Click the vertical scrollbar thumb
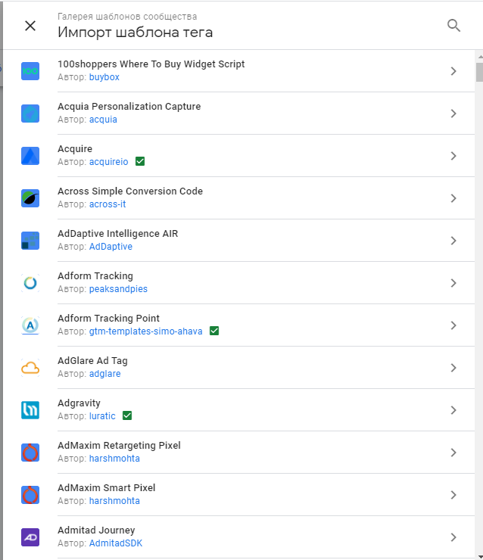 tap(478, 72)
